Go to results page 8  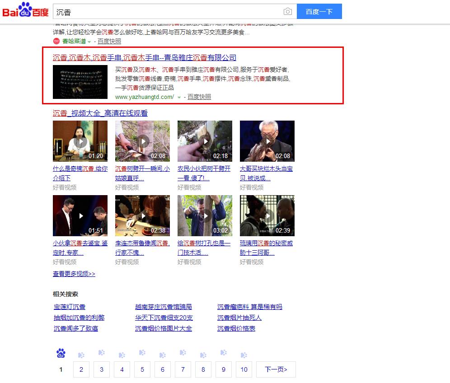(x=203, y=369)
